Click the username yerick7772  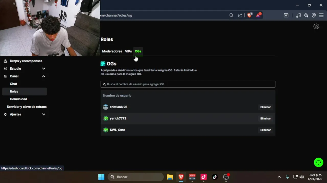(118, 118)
